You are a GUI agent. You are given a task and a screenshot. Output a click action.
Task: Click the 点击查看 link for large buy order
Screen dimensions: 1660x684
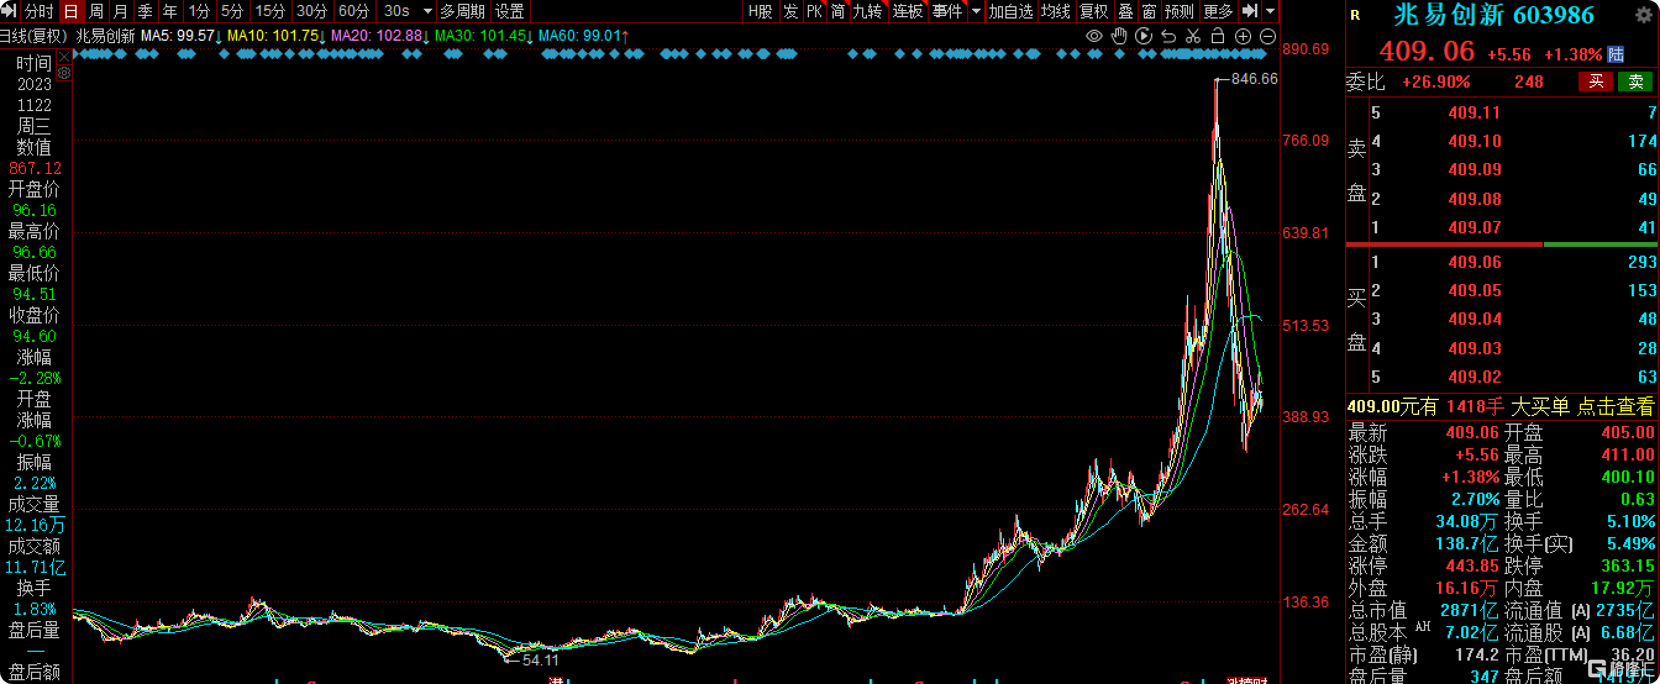(1615, 406)
